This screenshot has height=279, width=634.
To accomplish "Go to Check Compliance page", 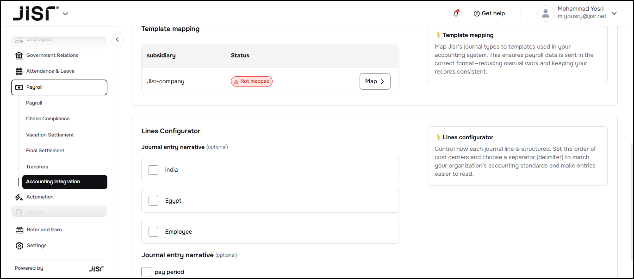I will [x=48, y=118].
